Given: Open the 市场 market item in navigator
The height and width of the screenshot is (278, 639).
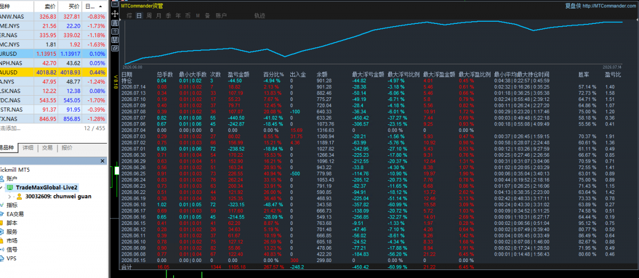Looking at the screenshot, I should coord(12,240).
